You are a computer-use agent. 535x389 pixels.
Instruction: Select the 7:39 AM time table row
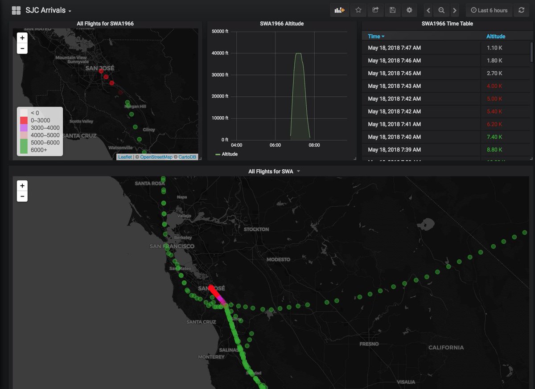447,150
